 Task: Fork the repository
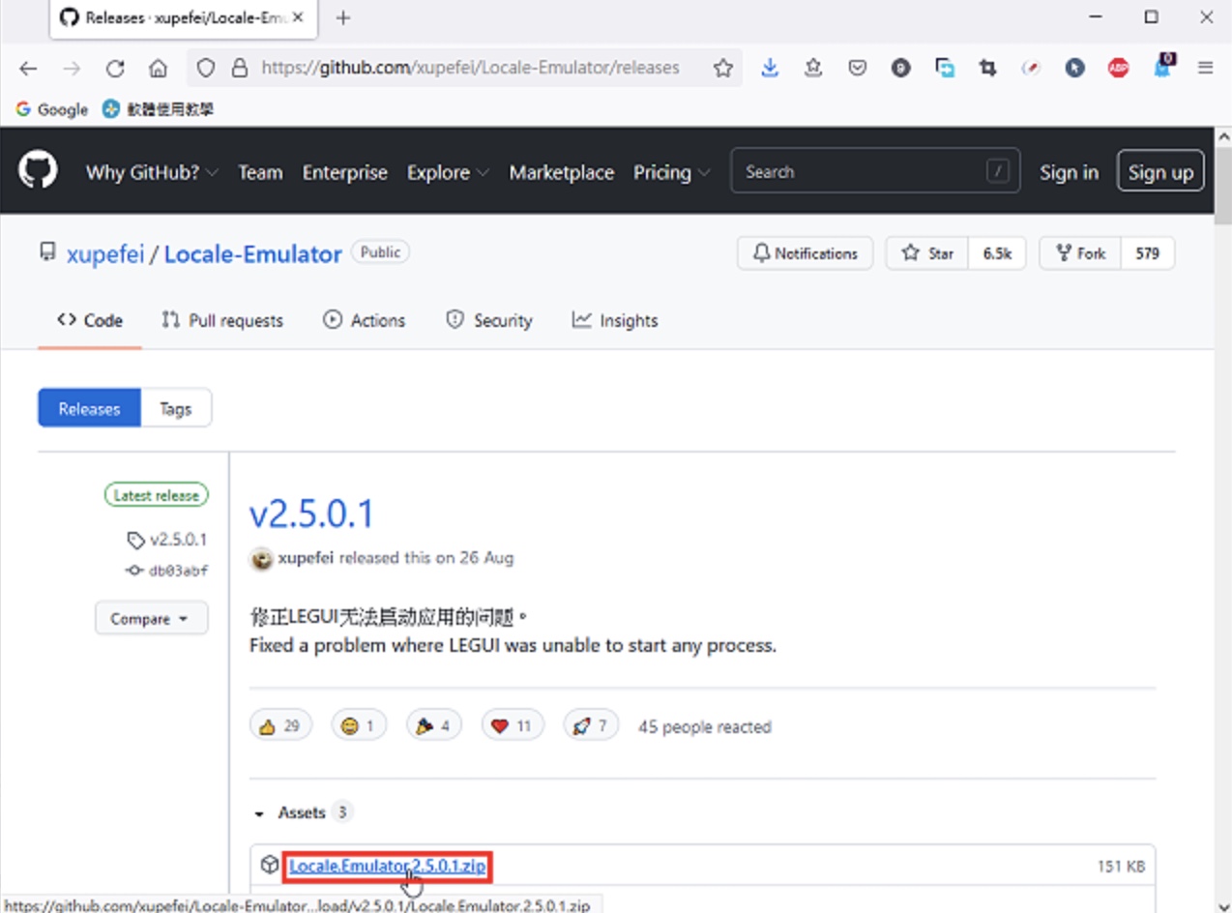(x=1080, y=253)
